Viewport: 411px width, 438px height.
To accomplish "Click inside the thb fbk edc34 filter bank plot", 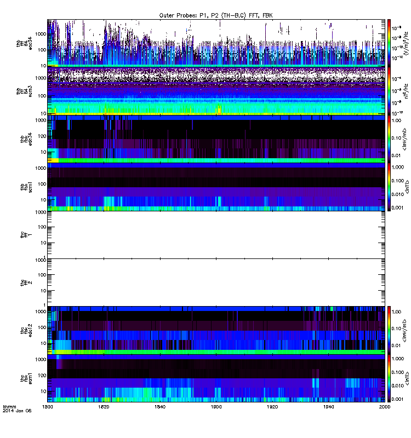I will 216,139.
